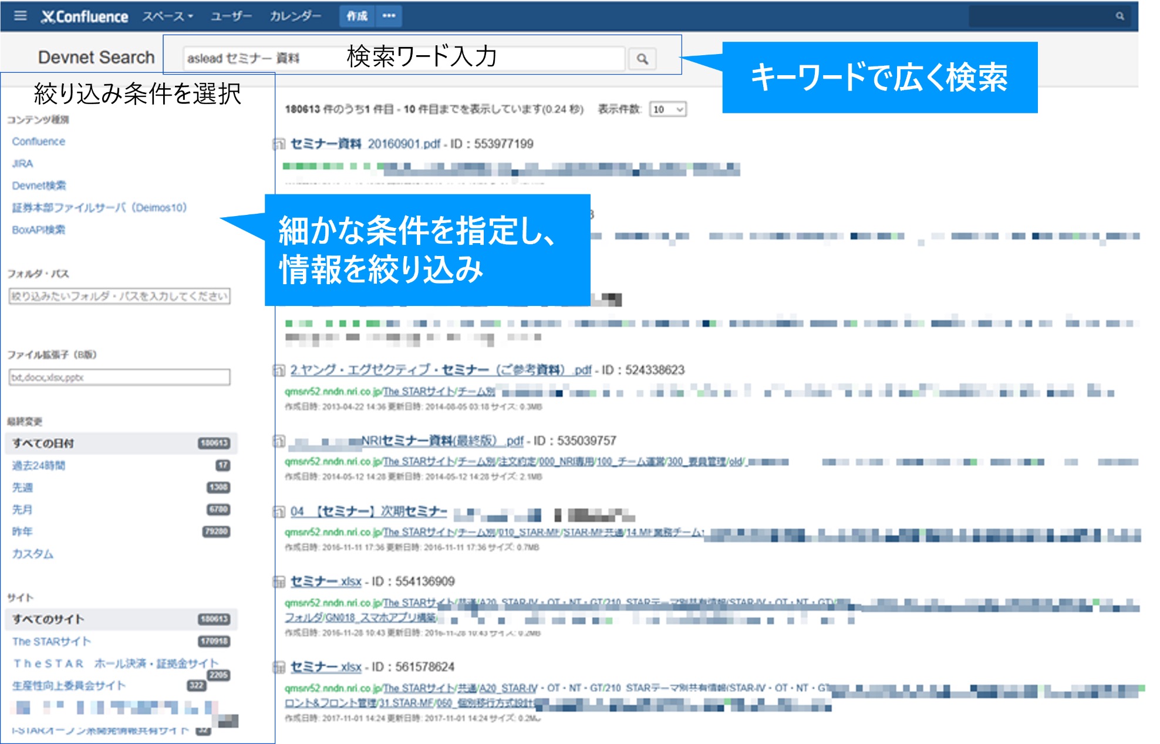Expand the 表示件数 10 dropdown
The image size is (1160, 744).
(x=667, y=110)
